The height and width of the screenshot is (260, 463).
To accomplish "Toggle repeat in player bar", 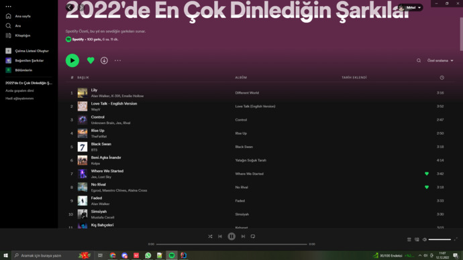I will [x=253, y=237].
